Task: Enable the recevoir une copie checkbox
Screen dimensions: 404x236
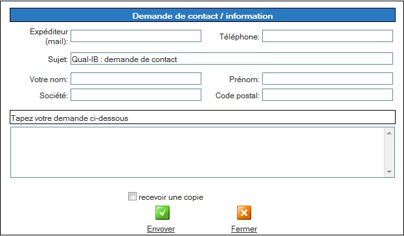Action: (132, 197)
